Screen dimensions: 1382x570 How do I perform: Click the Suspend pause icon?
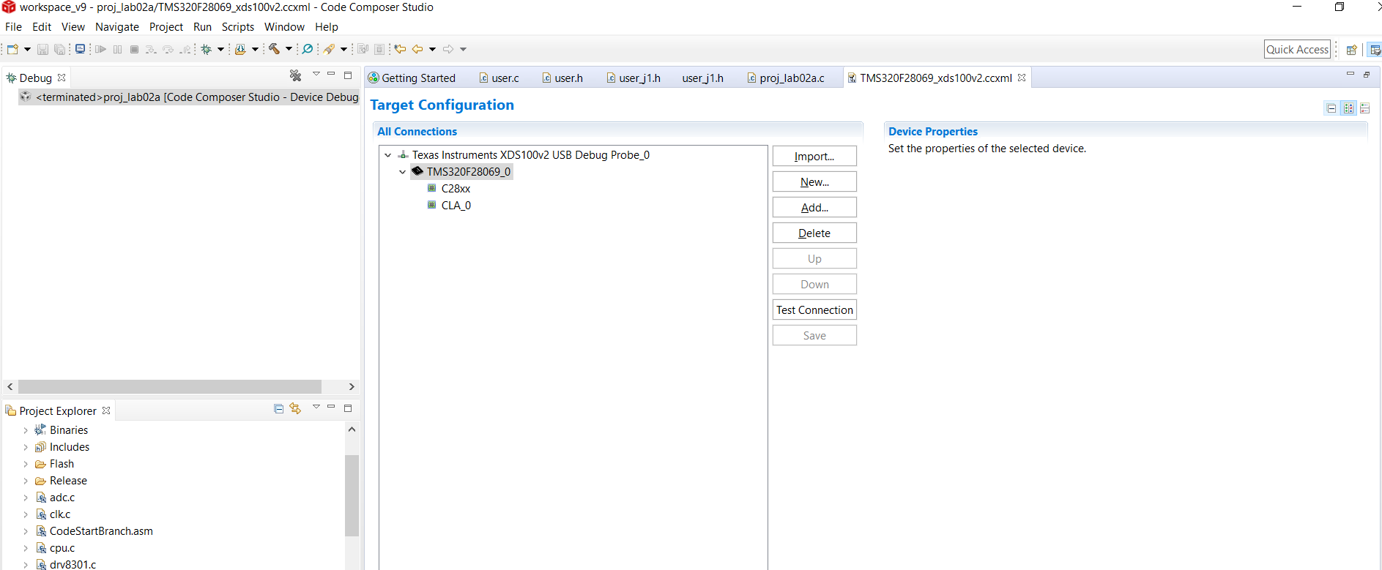[118, 49]
